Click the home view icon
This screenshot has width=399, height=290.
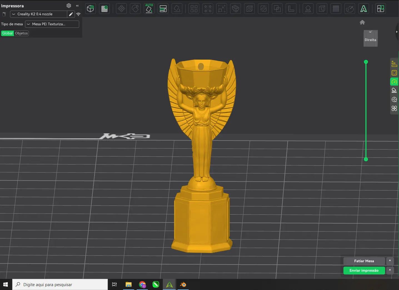pos(362,22)
